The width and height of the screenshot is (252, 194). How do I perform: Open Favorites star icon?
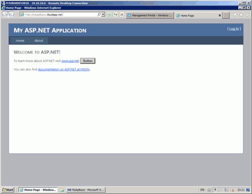tap(241, 15)
